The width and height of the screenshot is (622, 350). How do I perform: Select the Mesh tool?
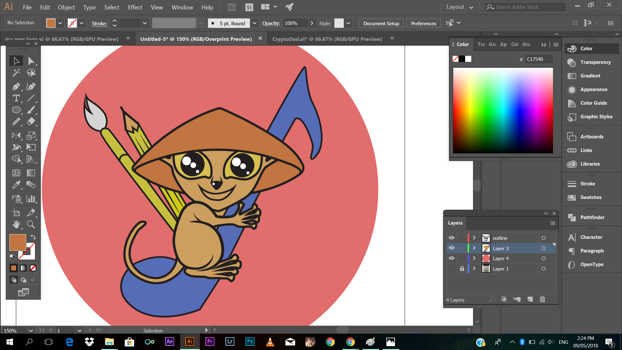click(x=16, y=173)
